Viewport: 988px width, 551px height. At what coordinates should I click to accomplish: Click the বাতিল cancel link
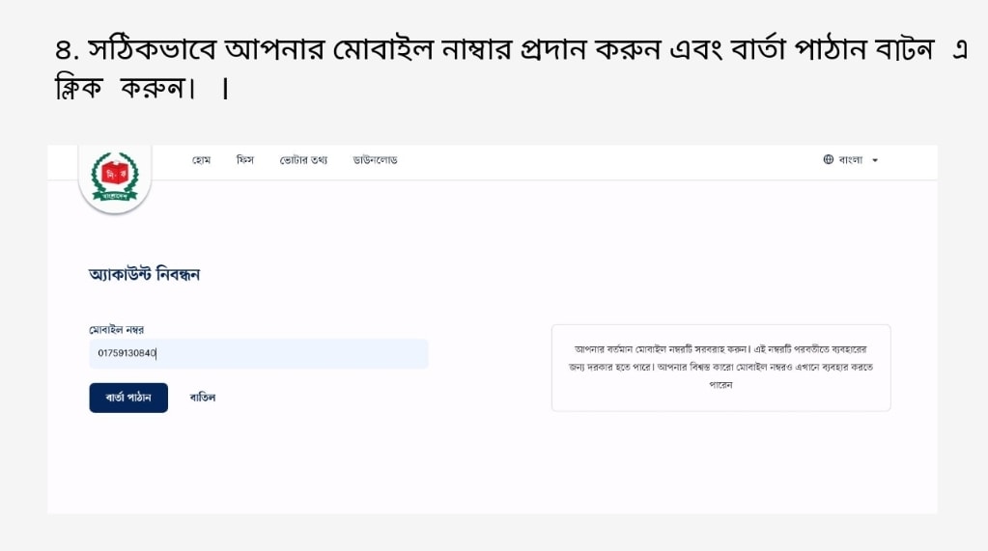click(x=203, y=398)
